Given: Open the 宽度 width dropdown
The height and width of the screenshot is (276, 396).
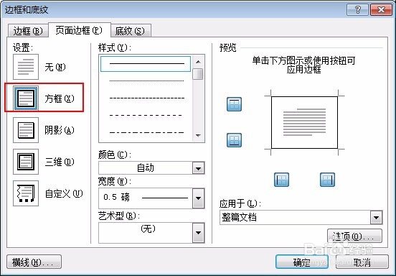Looking at the screenshot, I should [198, 198].
